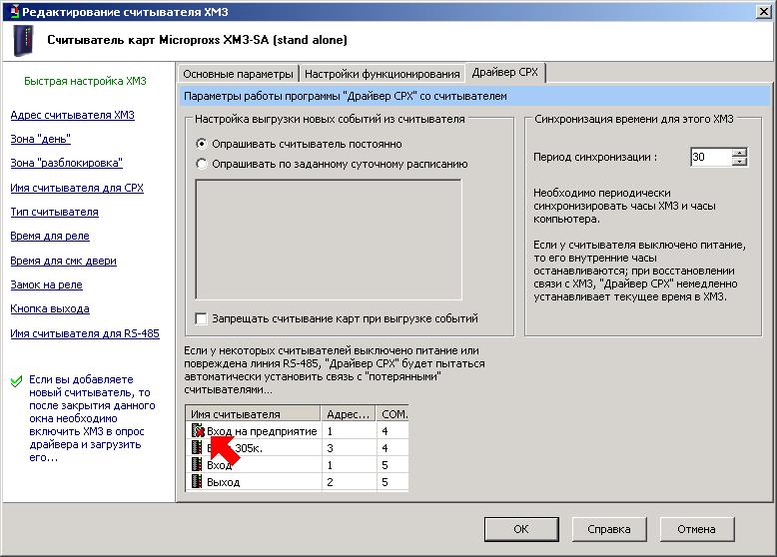Open the Адрес считывателя XM3 link
This screenshot has width=777, height=557.
point(72,115)
